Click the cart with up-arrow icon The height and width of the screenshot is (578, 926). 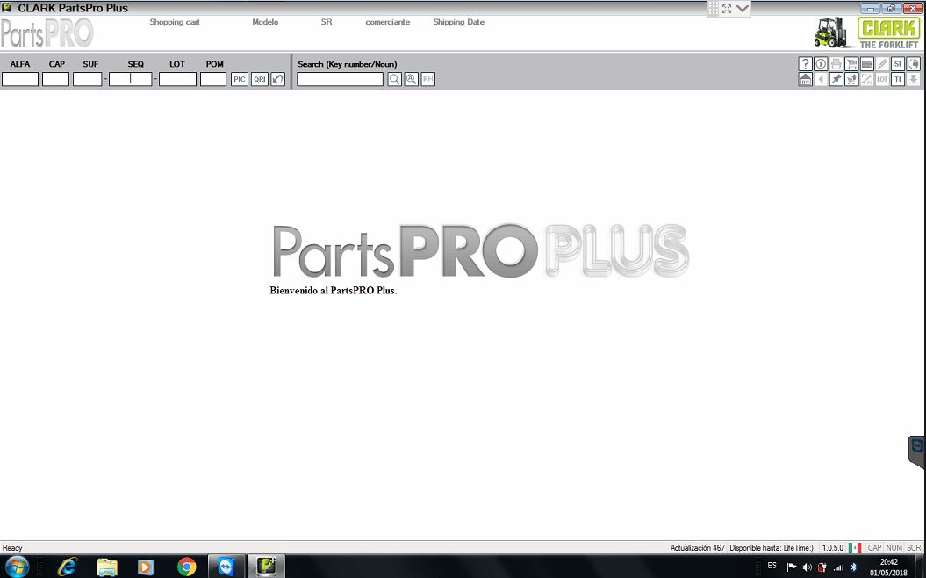pos(851,79)
